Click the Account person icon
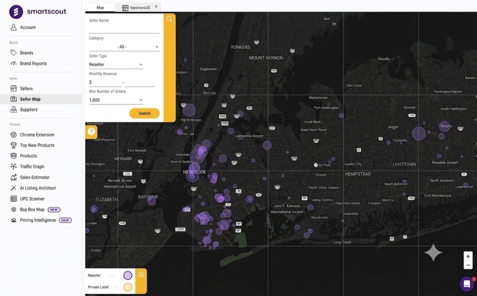 pyautogui.click(x=14, y=27)
